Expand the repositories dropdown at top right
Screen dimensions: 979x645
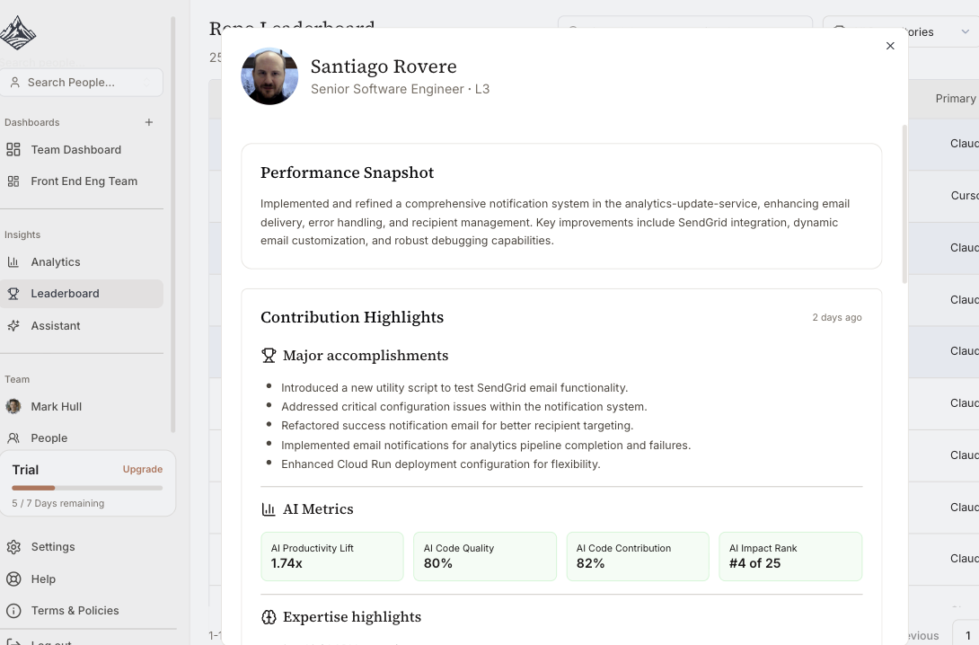[965, 32]
